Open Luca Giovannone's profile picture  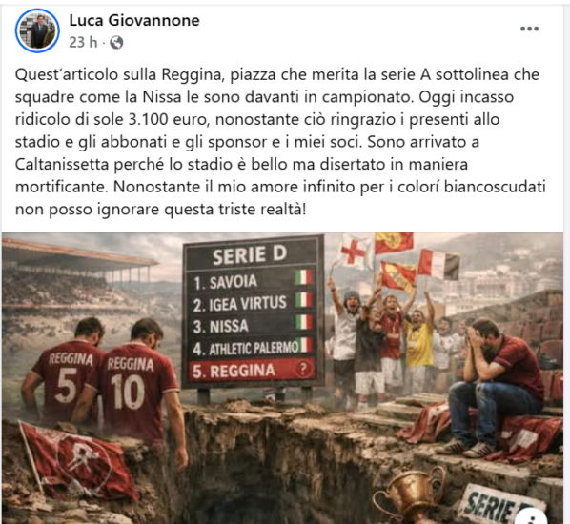click(37, 30)
